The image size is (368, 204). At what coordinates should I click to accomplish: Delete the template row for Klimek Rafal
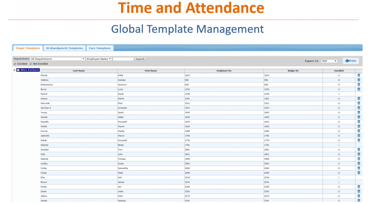pyautogui.click(x=358, y=75)
